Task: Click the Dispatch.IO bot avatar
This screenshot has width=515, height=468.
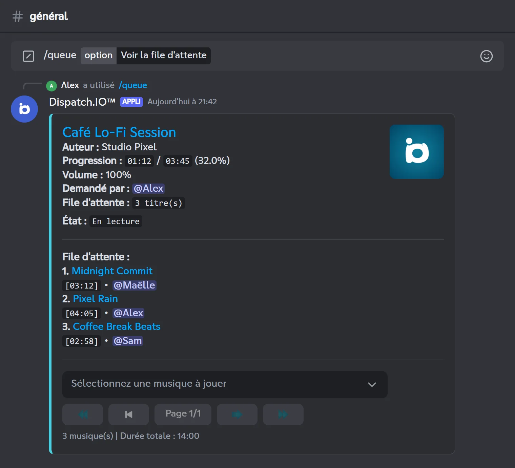Action: [x=24, y=109]
